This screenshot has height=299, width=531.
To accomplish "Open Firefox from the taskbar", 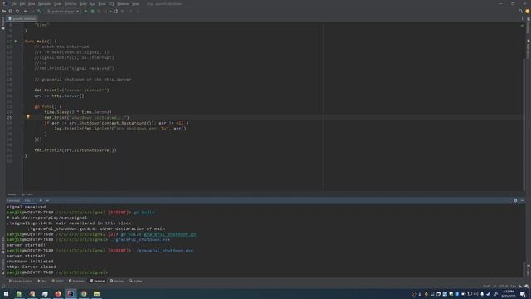I will (58, 293).
